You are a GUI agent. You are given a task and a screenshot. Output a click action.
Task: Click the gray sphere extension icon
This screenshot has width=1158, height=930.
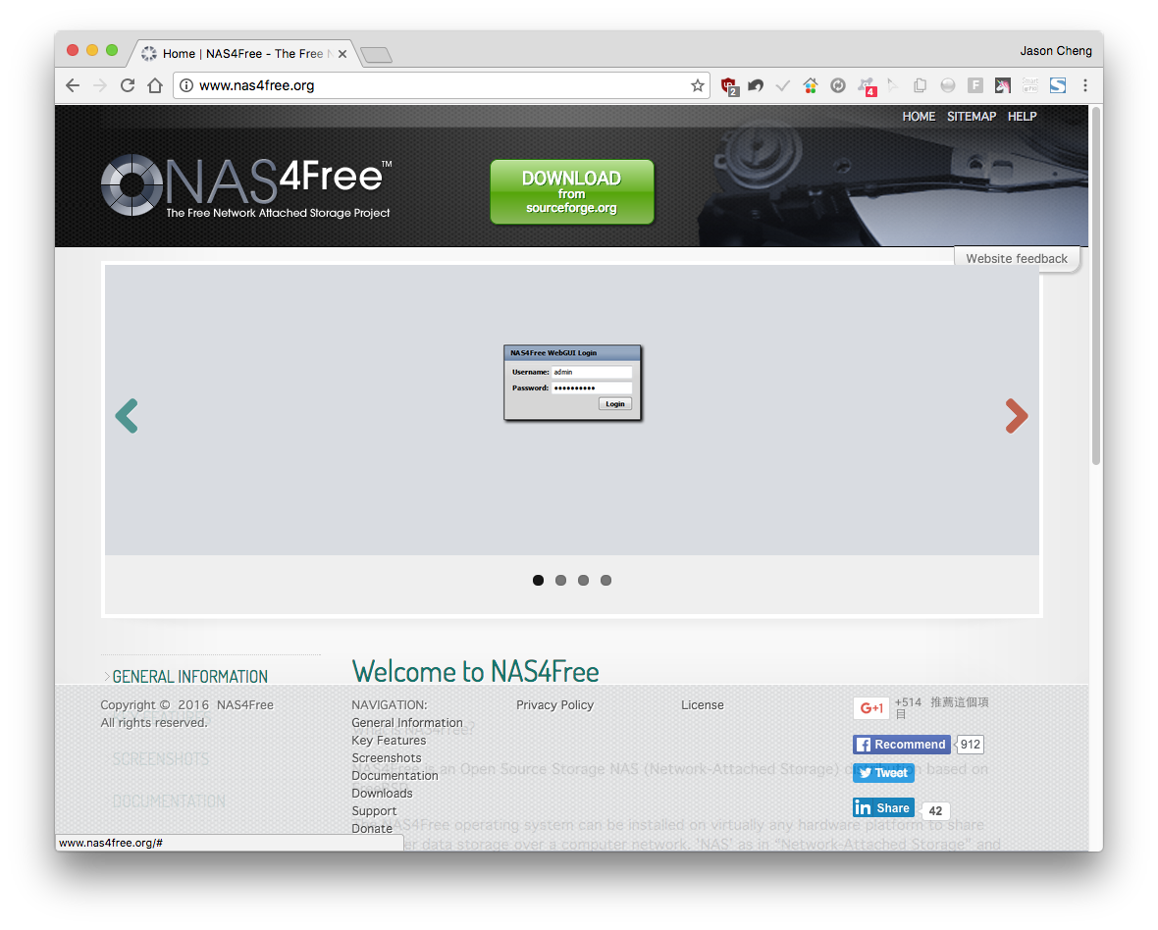click(x=948, y=85)
